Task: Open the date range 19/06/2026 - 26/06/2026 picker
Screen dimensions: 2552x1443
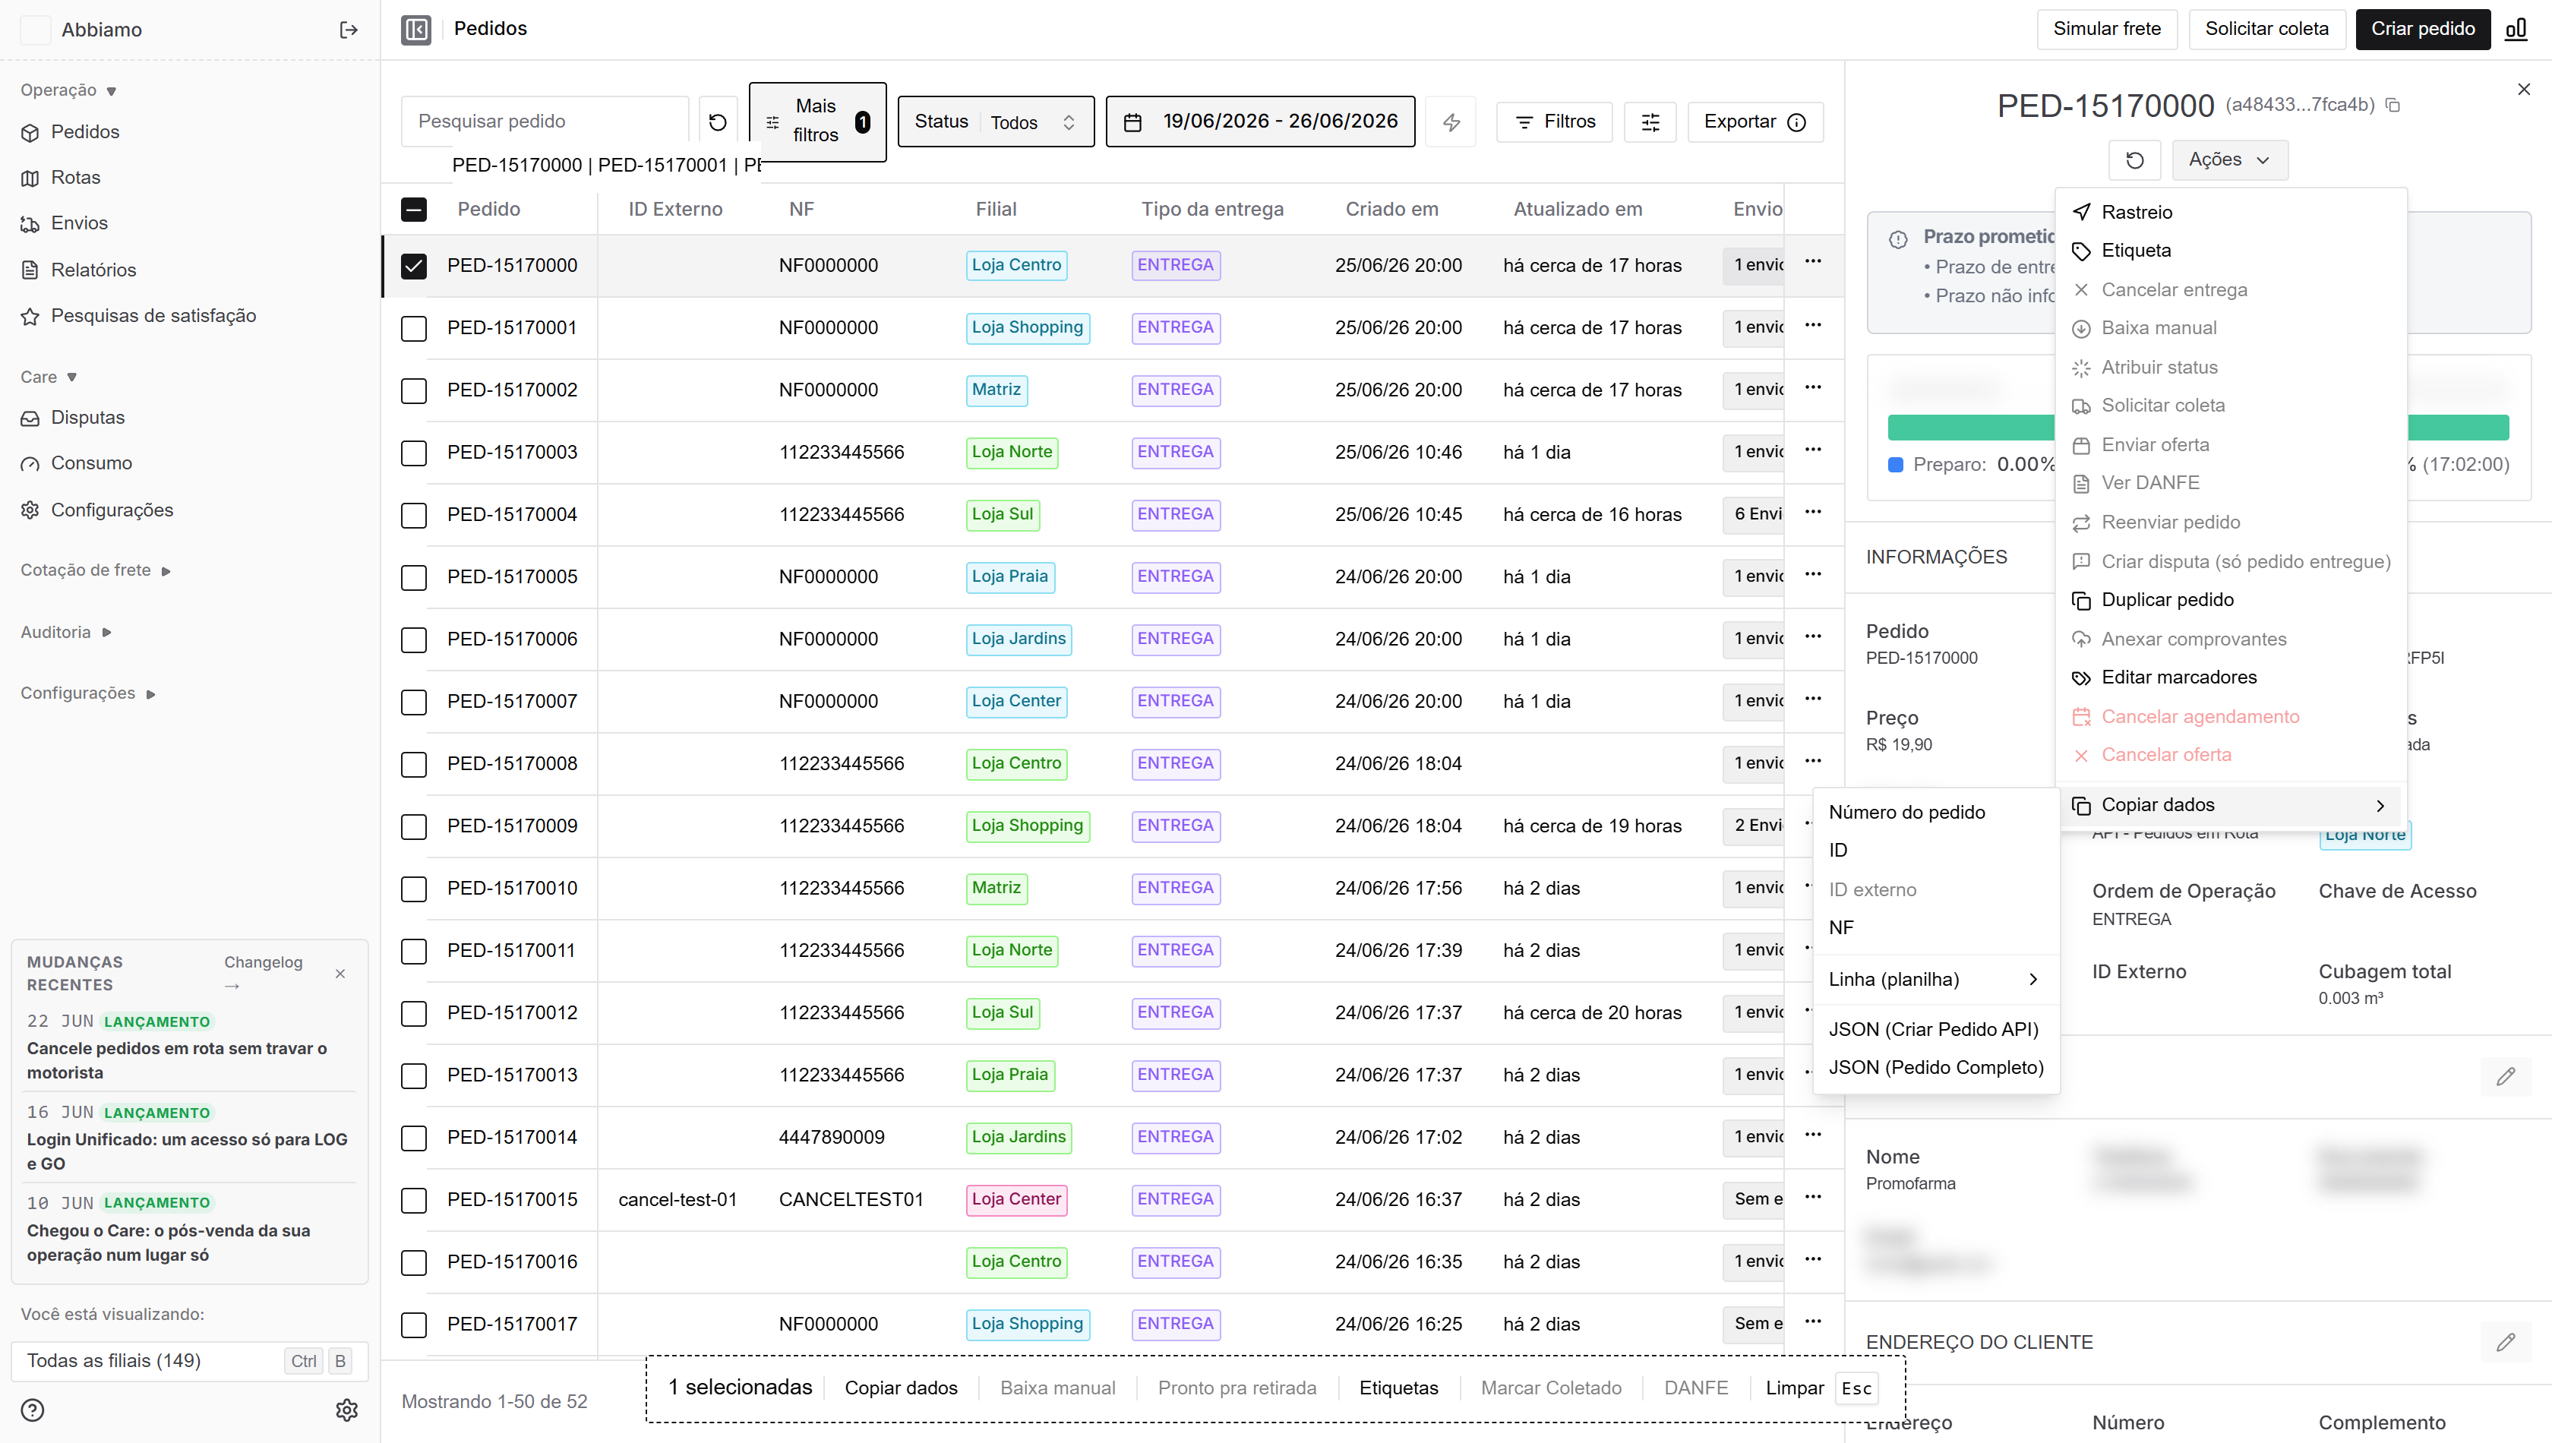Action: (x=1259, y=122)
